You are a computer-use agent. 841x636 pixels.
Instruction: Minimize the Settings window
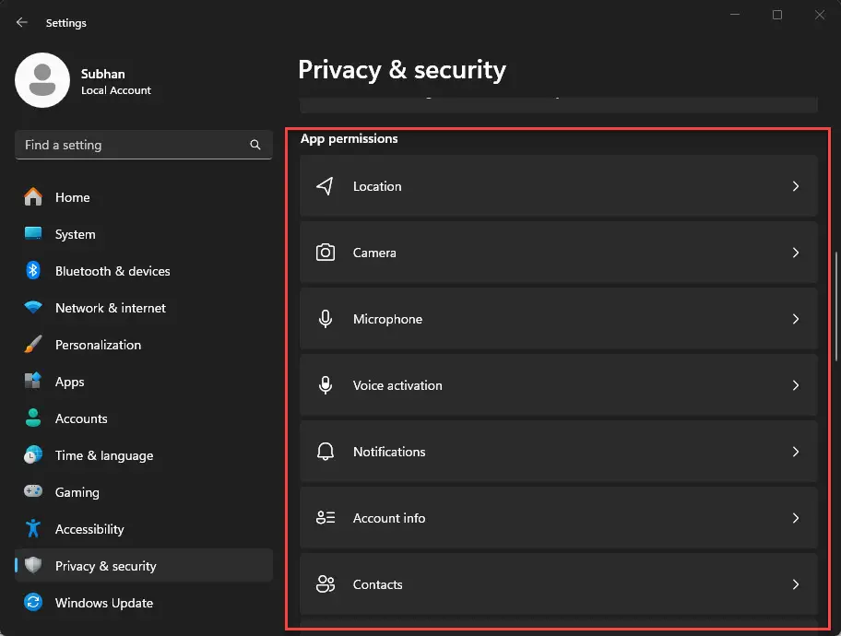coord(735,15)
